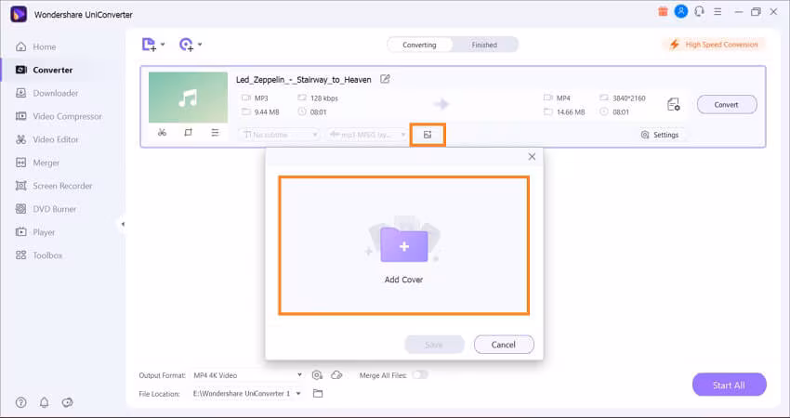The image size is (790, 418).
Task: Click the Add Files icon
Action: coord(149,45)
